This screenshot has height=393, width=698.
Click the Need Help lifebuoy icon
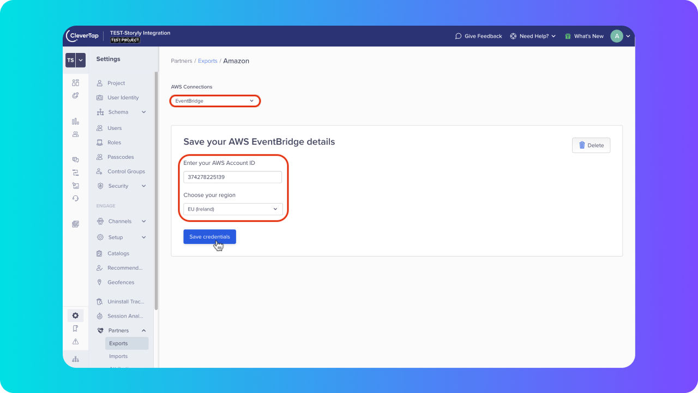point(513,36)
